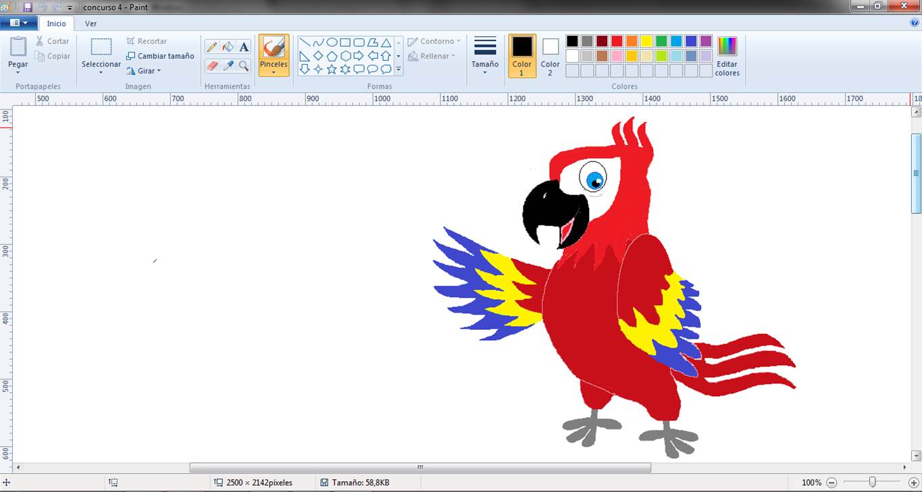Choose the straight line shape
This screenshot has height=492, width=922.
pyautogui.click(x=305, y=42)
